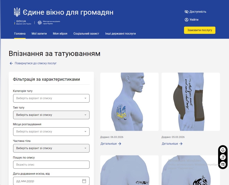Click the hearing accessibility ear icon
The height and width of the screenshot is (185, 229).
pyautogui.click(x=223, y=157)
